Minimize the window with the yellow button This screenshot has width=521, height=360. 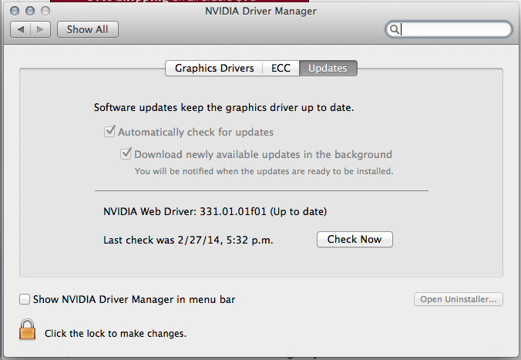tap(30, 12)
